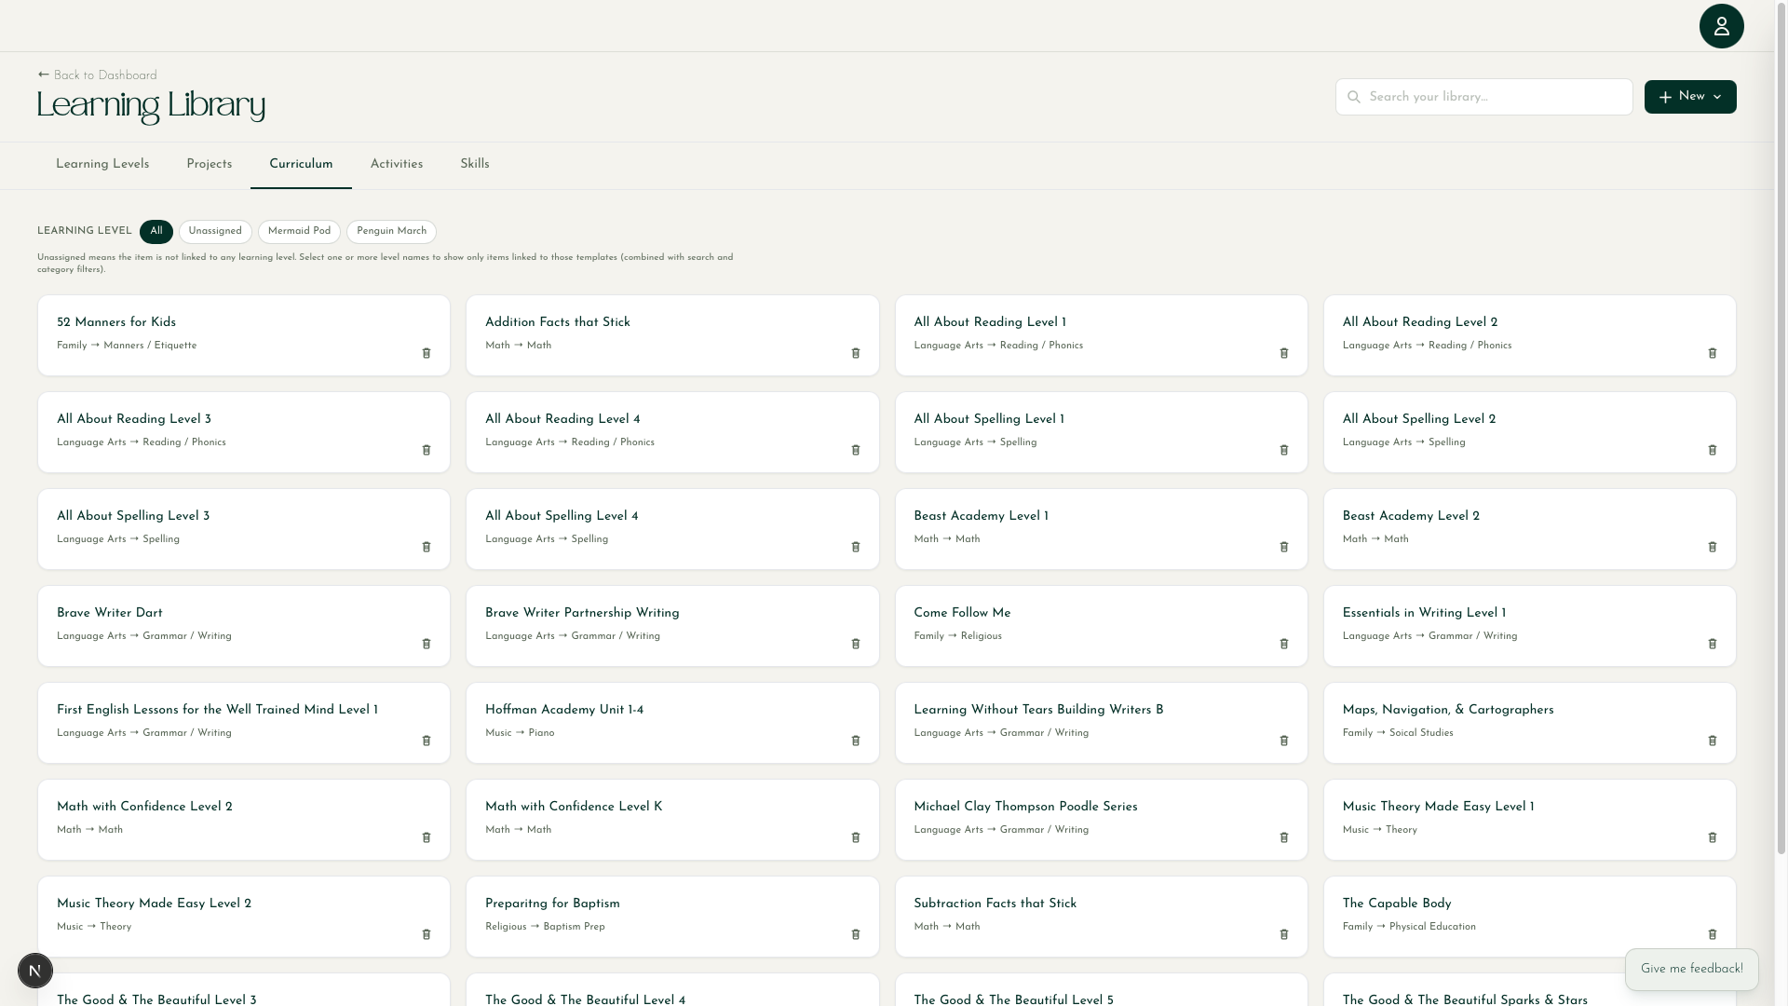1788x1006 pixels.
Task: Open the Skills tab
Action: click(475, 164)
